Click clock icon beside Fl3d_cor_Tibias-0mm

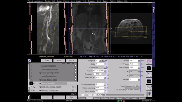(40, 90)
